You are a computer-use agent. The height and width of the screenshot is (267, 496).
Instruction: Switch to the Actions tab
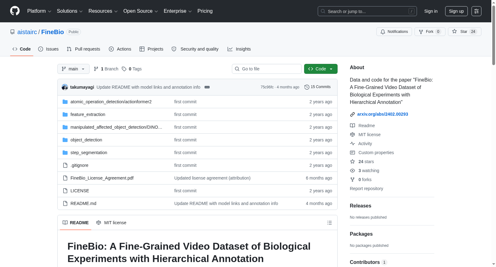[120, 49]
